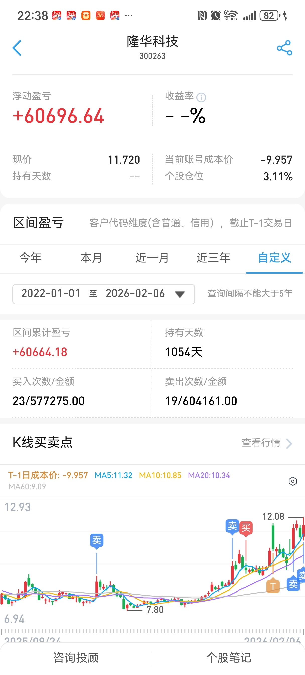Select the 近一月 tab
Viewport: 305px width, 675px height.
[x=152, y=258]
